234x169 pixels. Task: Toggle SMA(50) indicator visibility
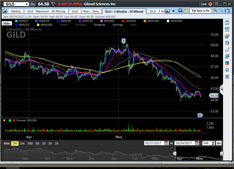pyautogui.click(x=129, y=21)
